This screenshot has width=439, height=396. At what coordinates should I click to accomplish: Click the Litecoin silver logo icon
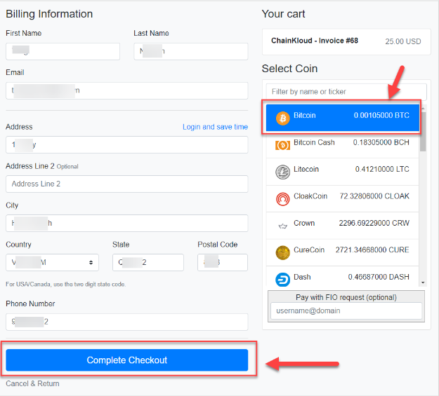[283, 172]
